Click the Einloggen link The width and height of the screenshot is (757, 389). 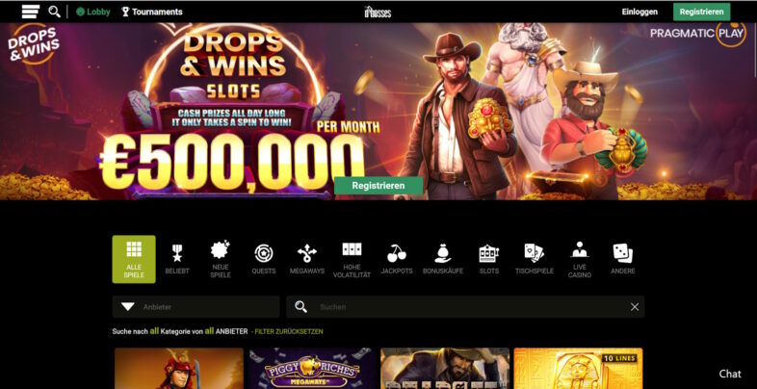point(640,12)
